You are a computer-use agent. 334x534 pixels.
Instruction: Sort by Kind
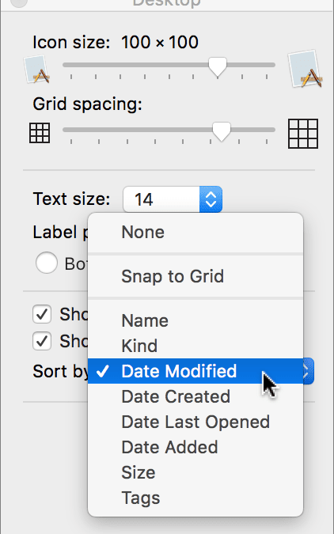(x=195, y=346)
